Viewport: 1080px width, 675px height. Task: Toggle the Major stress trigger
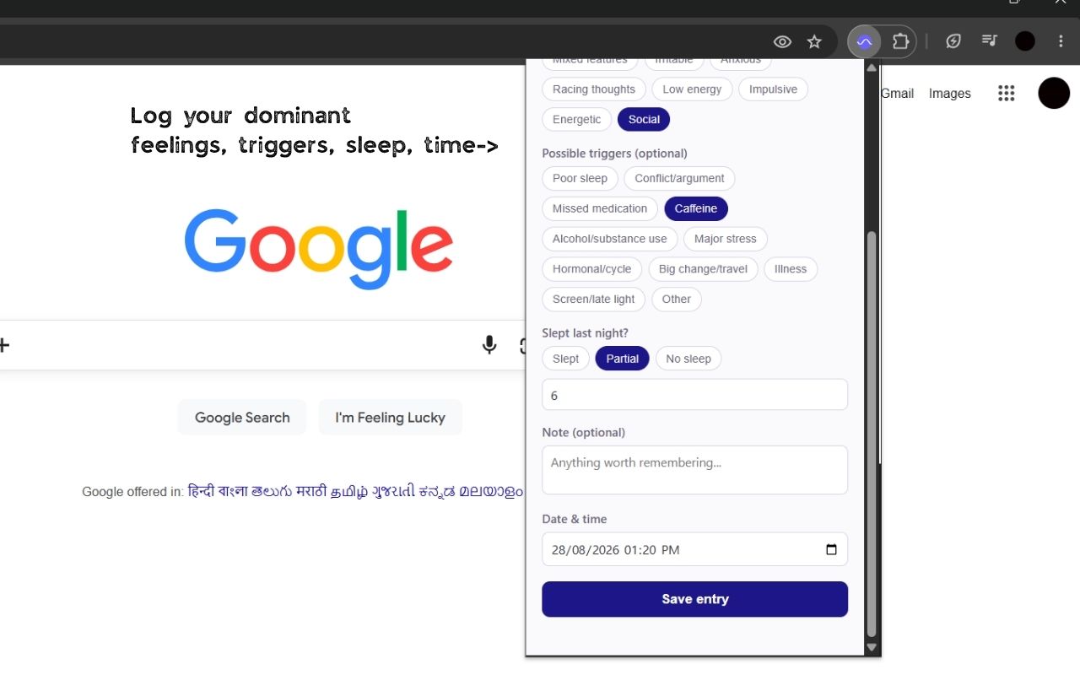point(726,240)
